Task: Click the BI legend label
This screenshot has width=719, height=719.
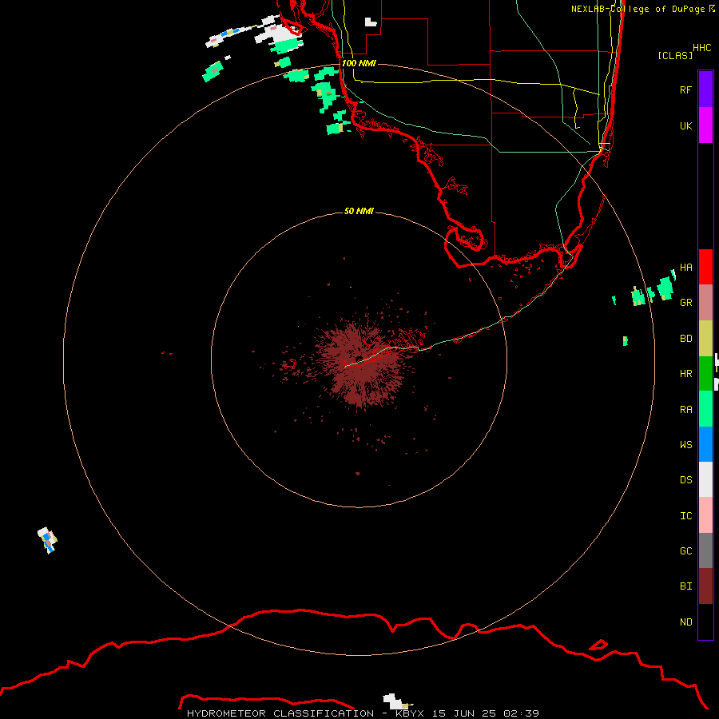Action: pos(685,586)
